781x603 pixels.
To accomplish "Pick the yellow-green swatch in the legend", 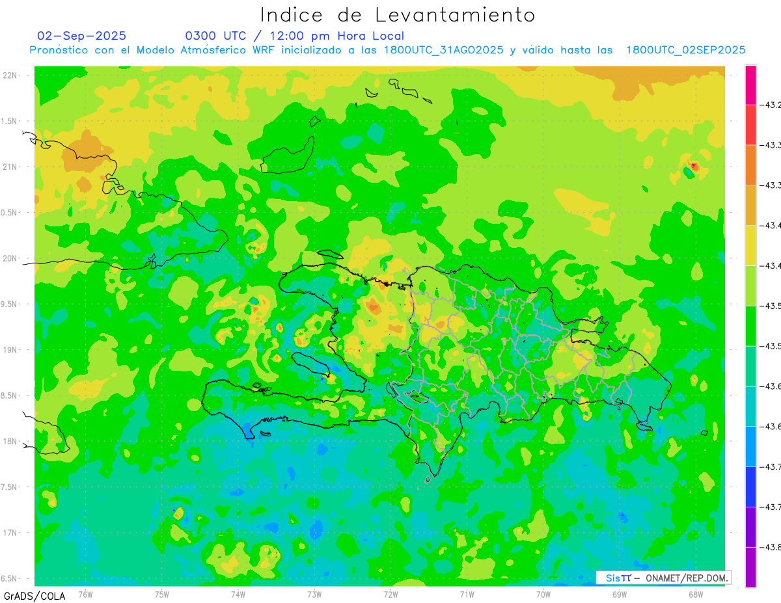I will (750, 286).
